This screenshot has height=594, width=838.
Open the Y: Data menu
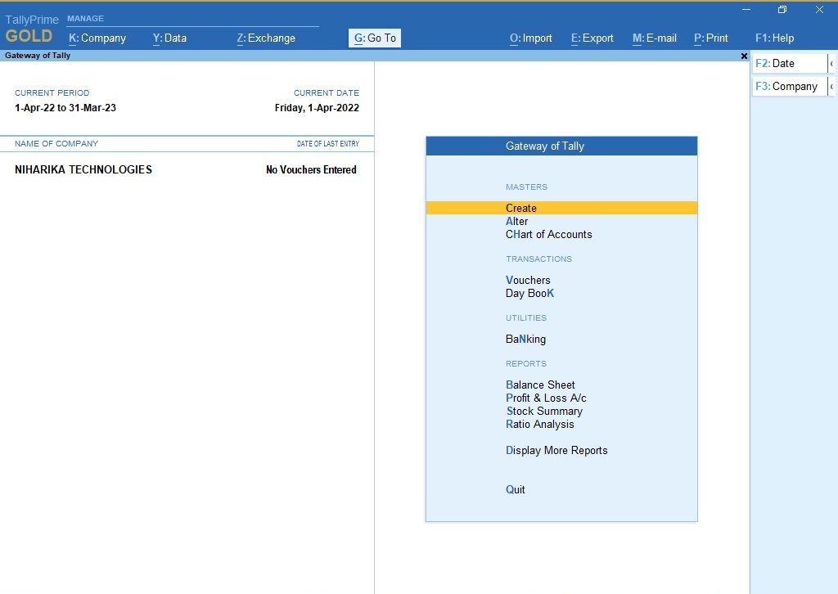(x=169, y=38)
